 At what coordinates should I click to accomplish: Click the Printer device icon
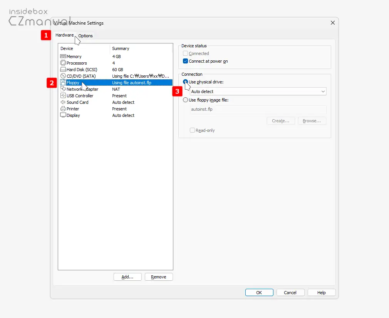point(63,108)
